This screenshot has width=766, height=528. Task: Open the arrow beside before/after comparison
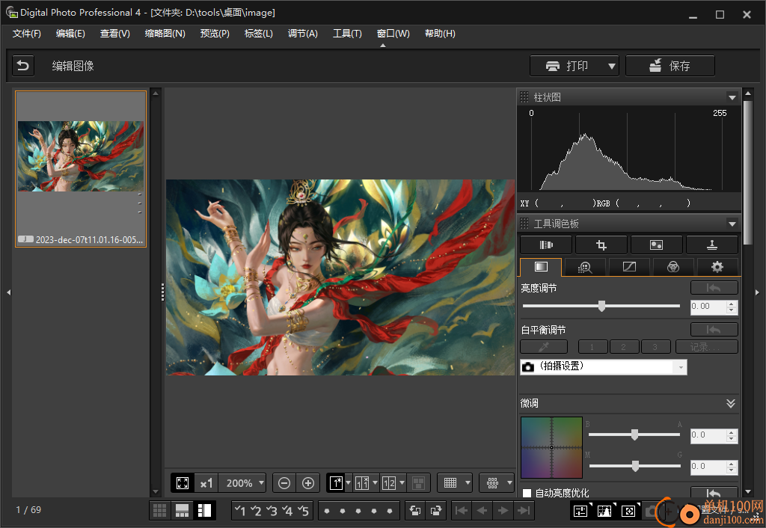coord(376,483)
